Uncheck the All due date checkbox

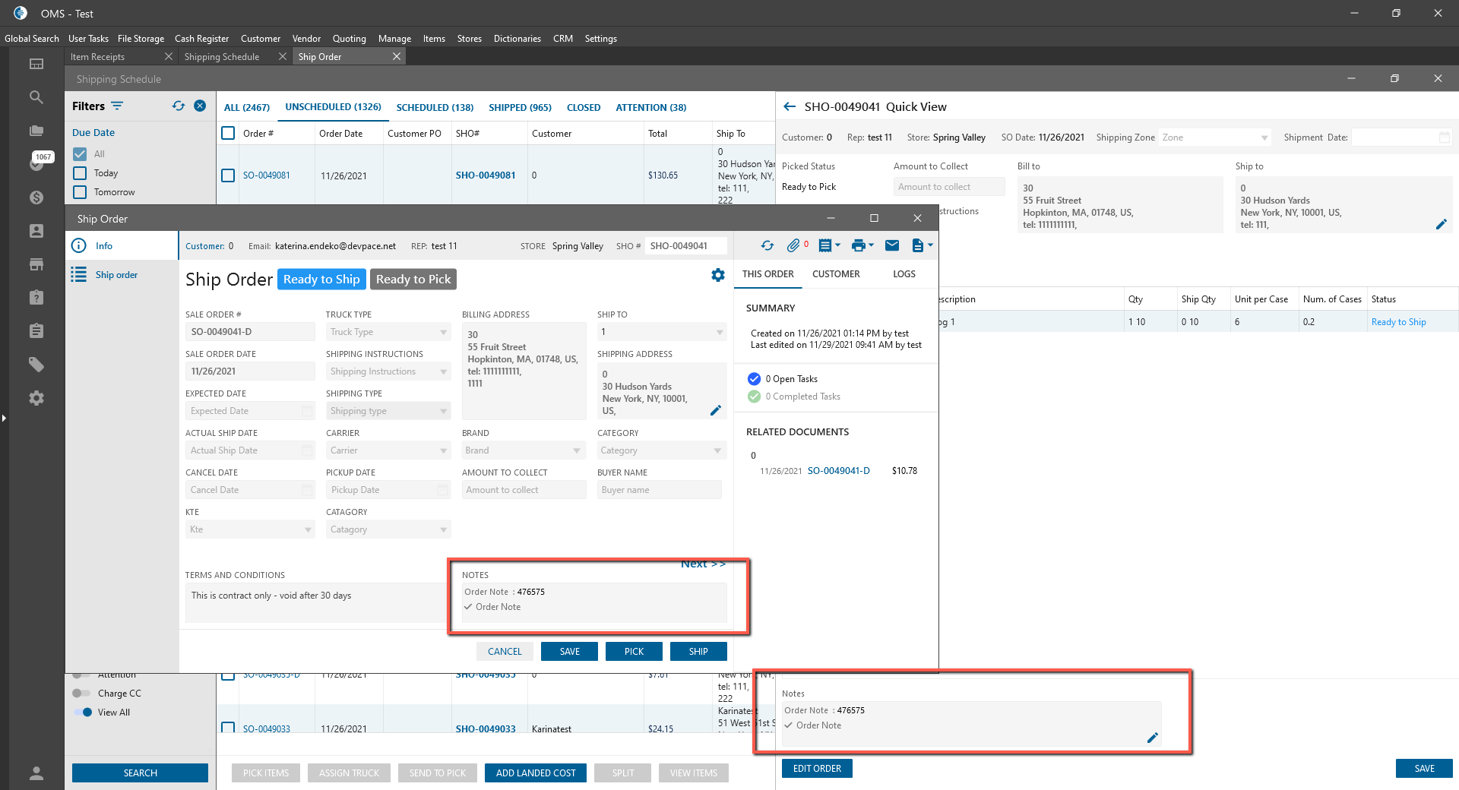click(x=80, y=153)
